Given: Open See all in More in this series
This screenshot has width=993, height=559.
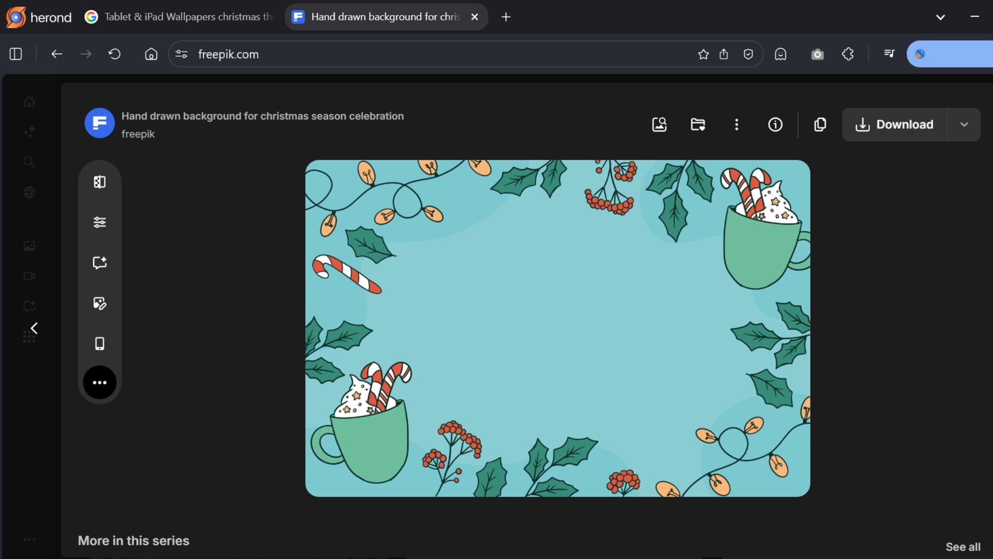Looking at the screenshot, I should 962,547.
